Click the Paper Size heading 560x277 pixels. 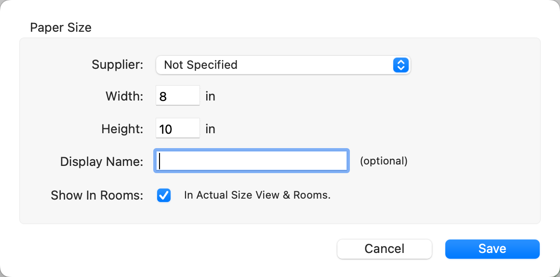pyautogui.click(x=61, y=27)
